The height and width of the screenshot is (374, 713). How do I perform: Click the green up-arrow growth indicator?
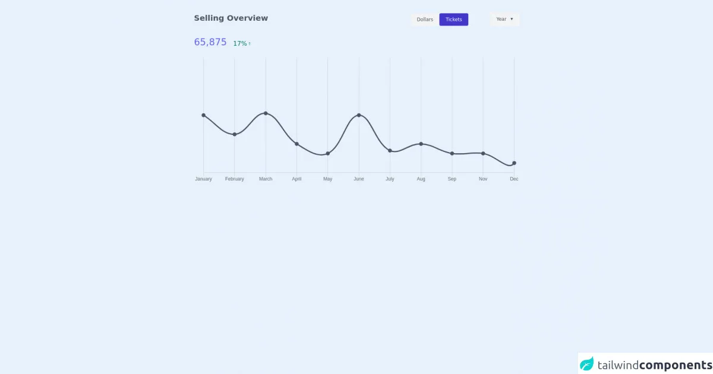pos(250,44)
